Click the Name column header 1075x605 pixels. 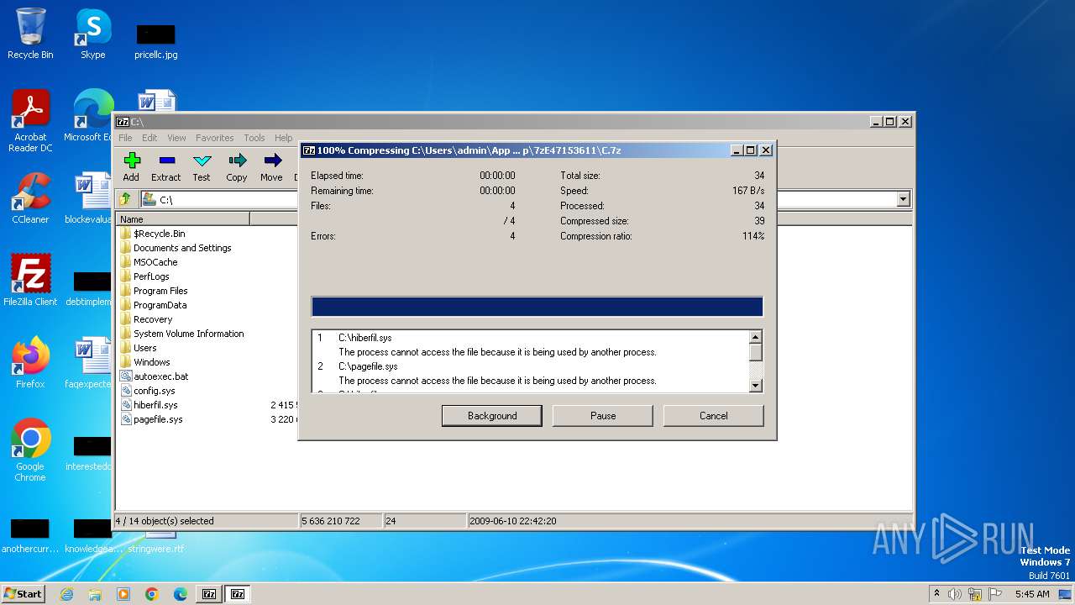pyautogui.click(x=183, y=219)
